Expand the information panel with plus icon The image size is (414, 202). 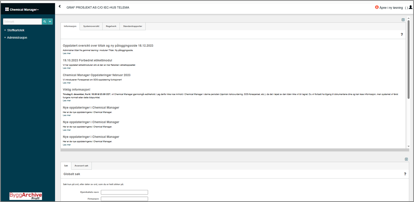coord(403,20)
